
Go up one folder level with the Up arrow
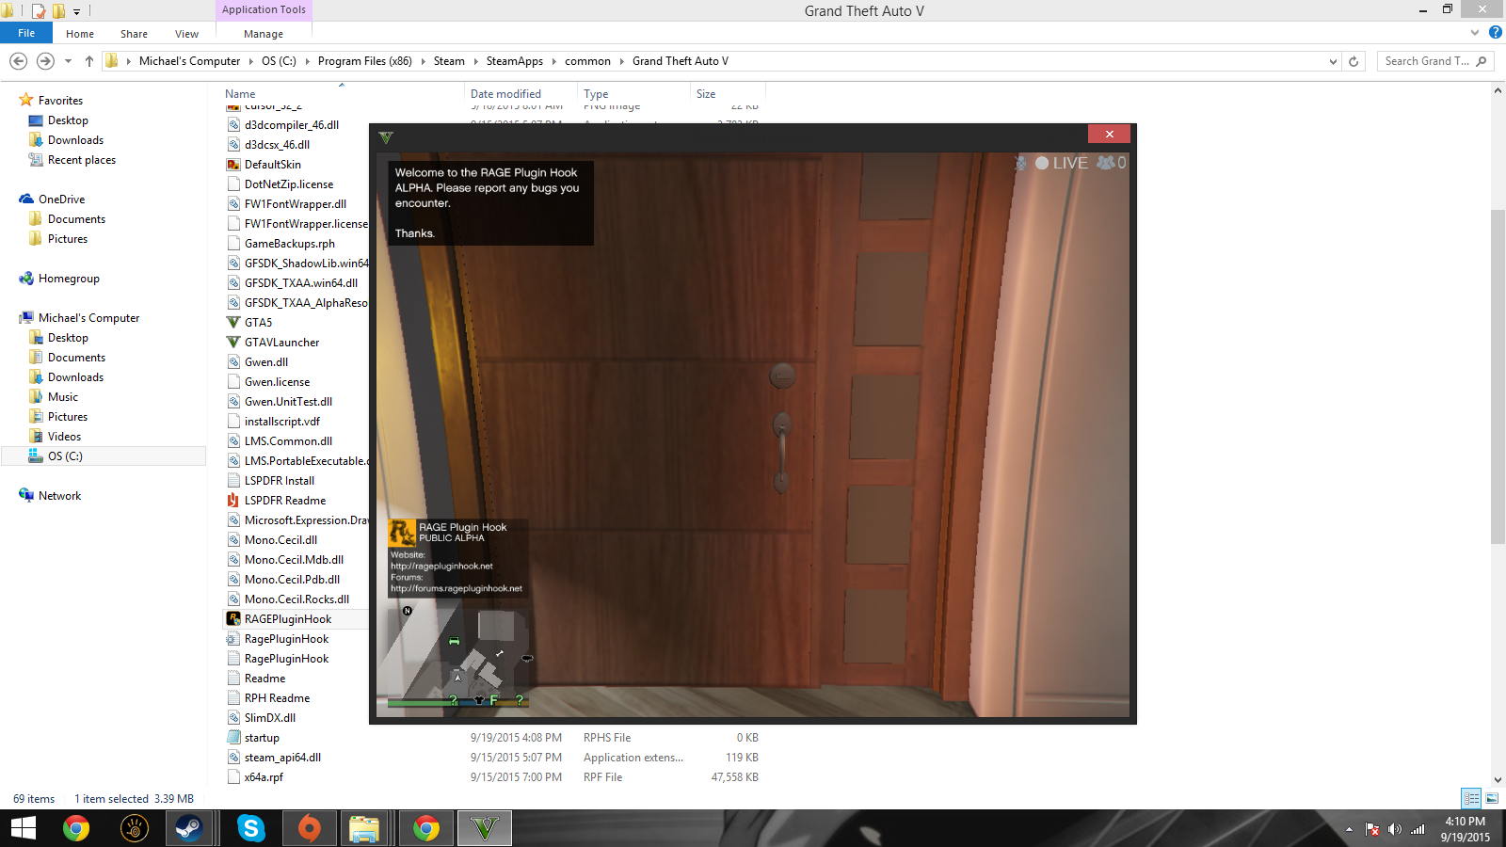[89, 61]
